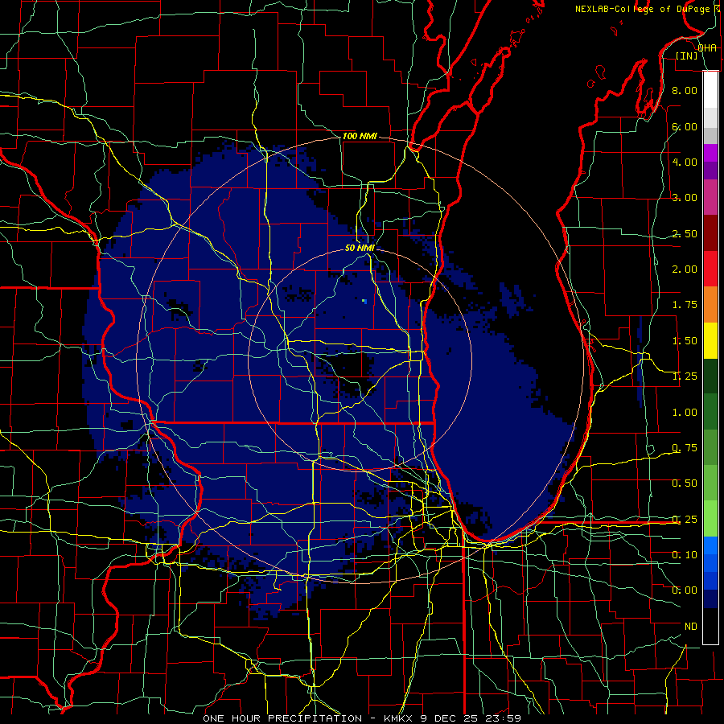The height and width of the screenshot is (724, 724).
Task: Click the small green peak precipitation pixel
Action: (x=364, y=302)
